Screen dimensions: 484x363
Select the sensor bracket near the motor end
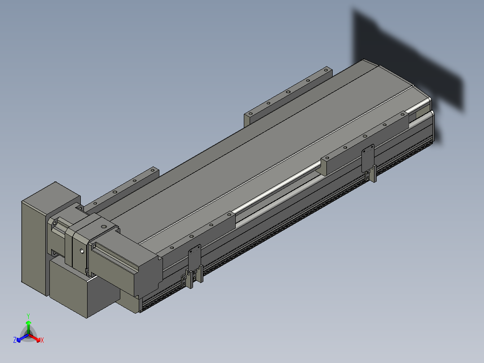tap(194, 260)
